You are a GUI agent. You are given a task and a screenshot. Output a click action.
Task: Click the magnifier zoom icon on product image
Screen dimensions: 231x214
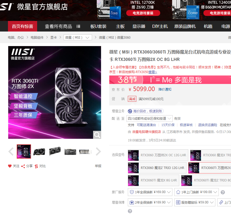point(97,135)
